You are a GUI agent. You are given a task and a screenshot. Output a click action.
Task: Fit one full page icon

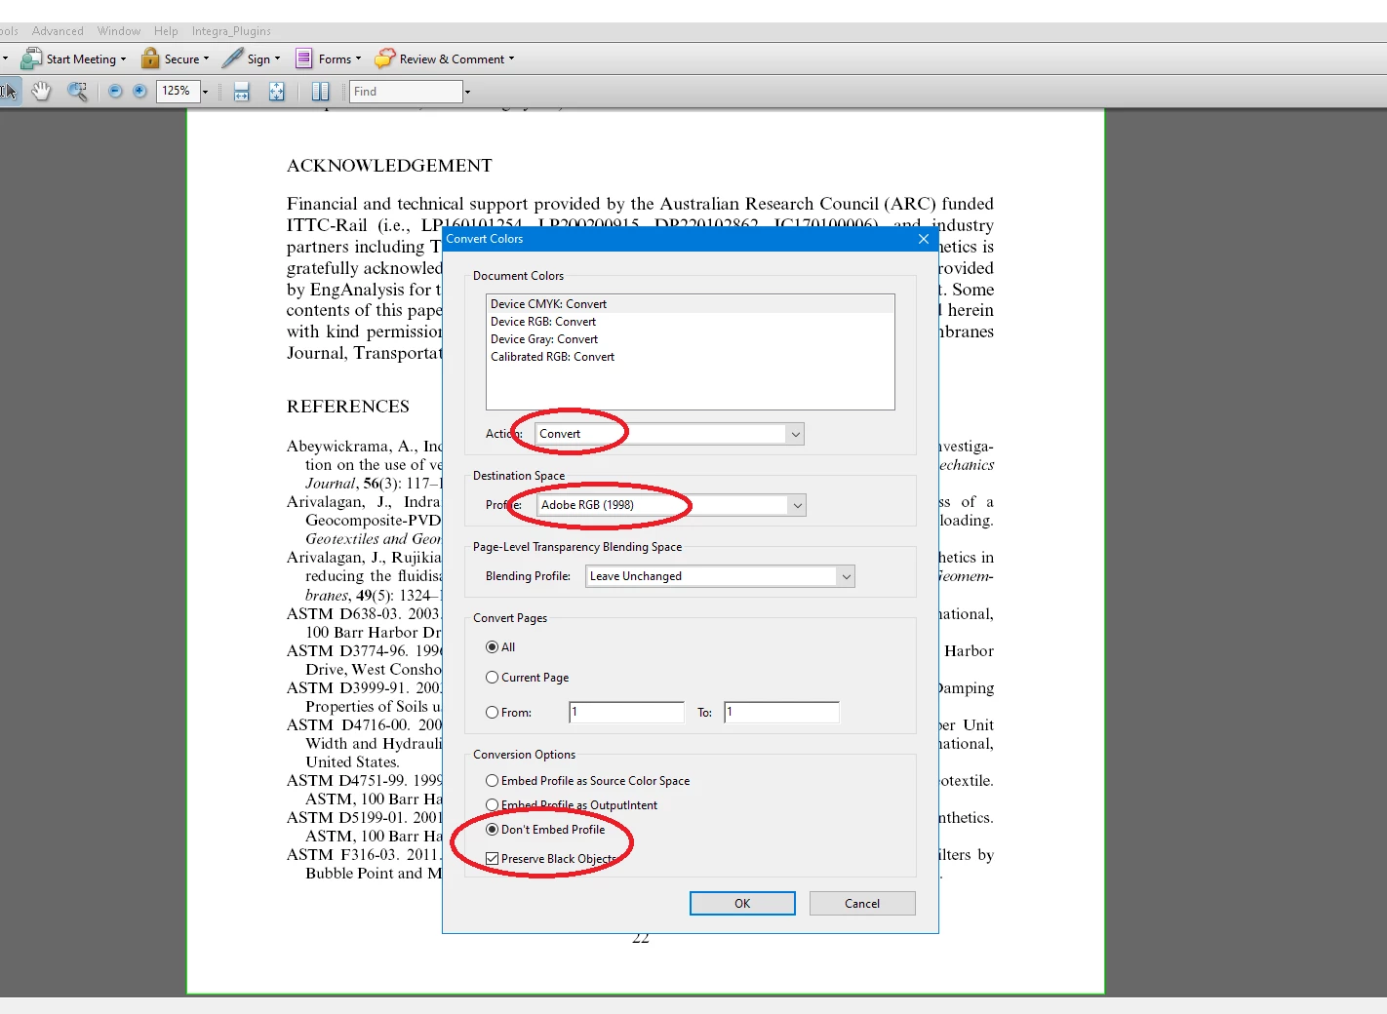[277, 92]
